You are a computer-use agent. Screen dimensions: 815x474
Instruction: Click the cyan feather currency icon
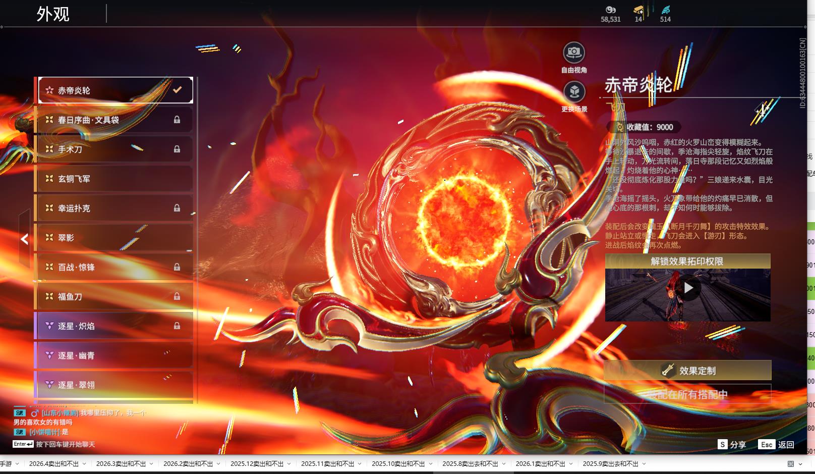665,10
